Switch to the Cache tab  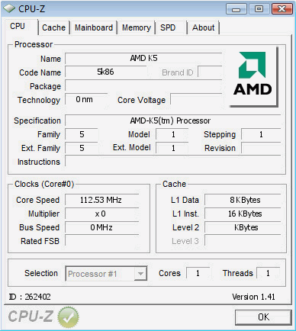click(53, 27)
